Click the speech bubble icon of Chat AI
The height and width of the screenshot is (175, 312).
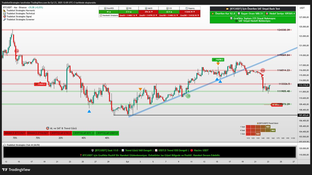(5, 145)
